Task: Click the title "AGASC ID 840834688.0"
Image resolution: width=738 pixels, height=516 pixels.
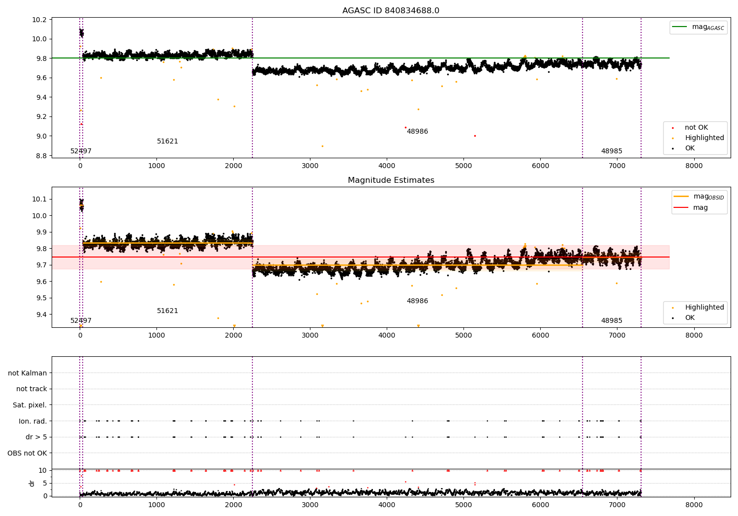Action: 391,11
